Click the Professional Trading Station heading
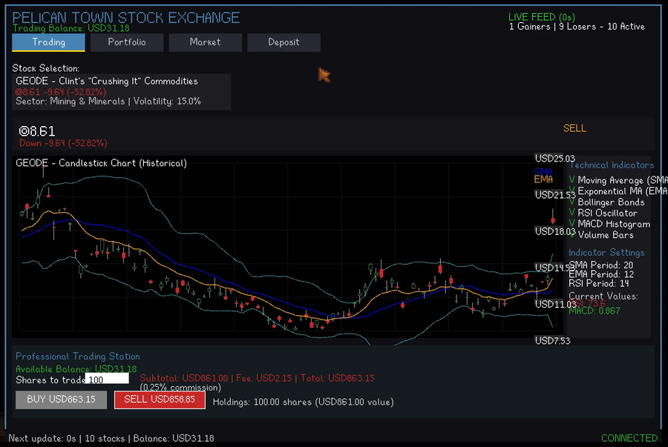 pos(77,357)
